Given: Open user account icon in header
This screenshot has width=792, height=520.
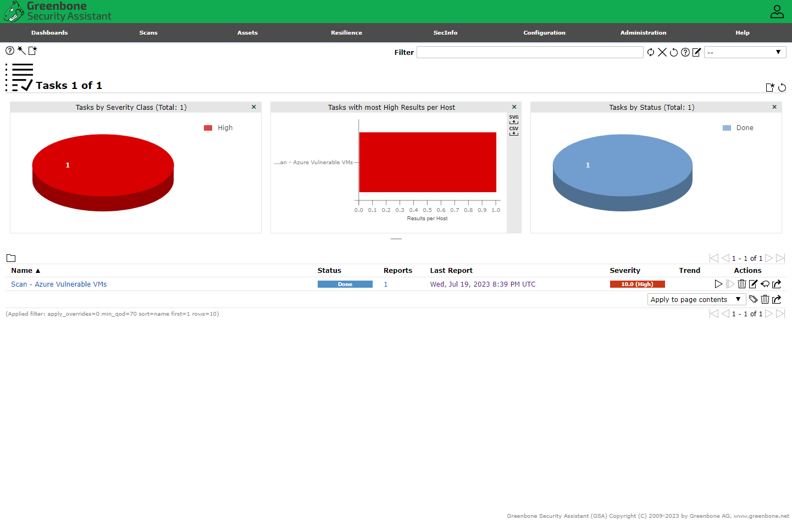Looking at the screenshot, I should coord(777,12).
